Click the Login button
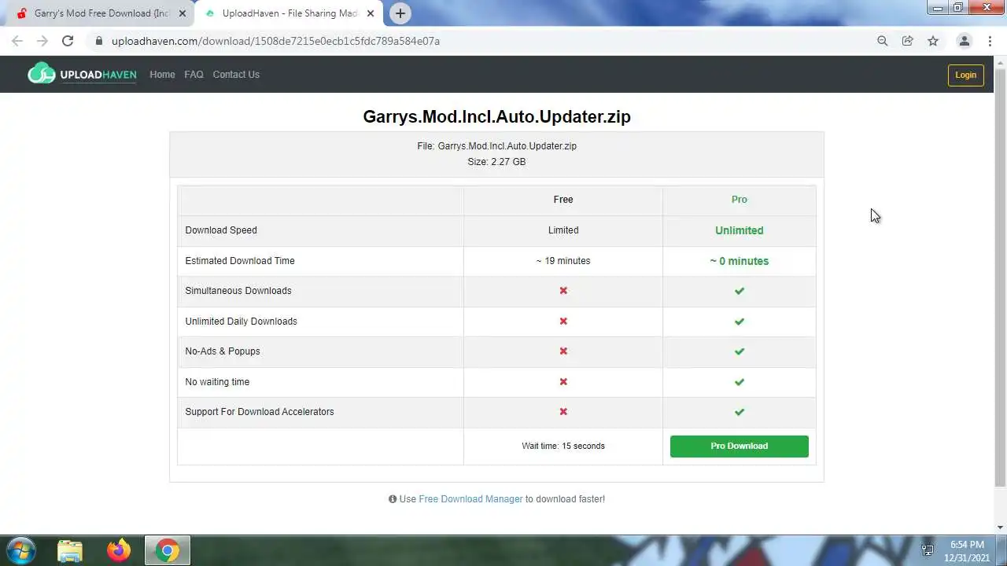The width and height of the screenshot is (1007, 566). pos(965,75)
